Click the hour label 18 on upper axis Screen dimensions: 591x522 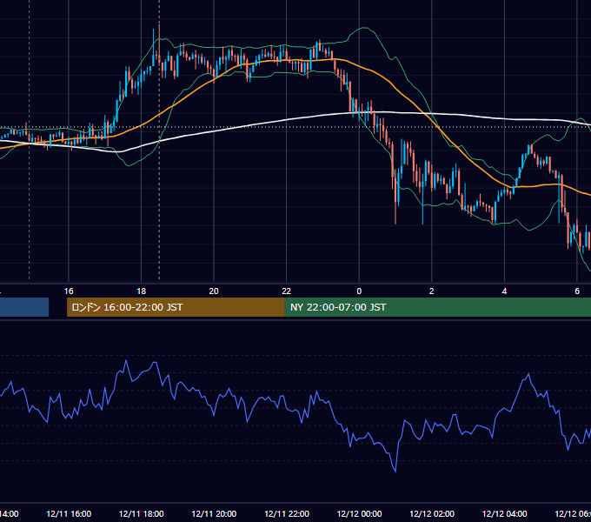pos(141,291)
